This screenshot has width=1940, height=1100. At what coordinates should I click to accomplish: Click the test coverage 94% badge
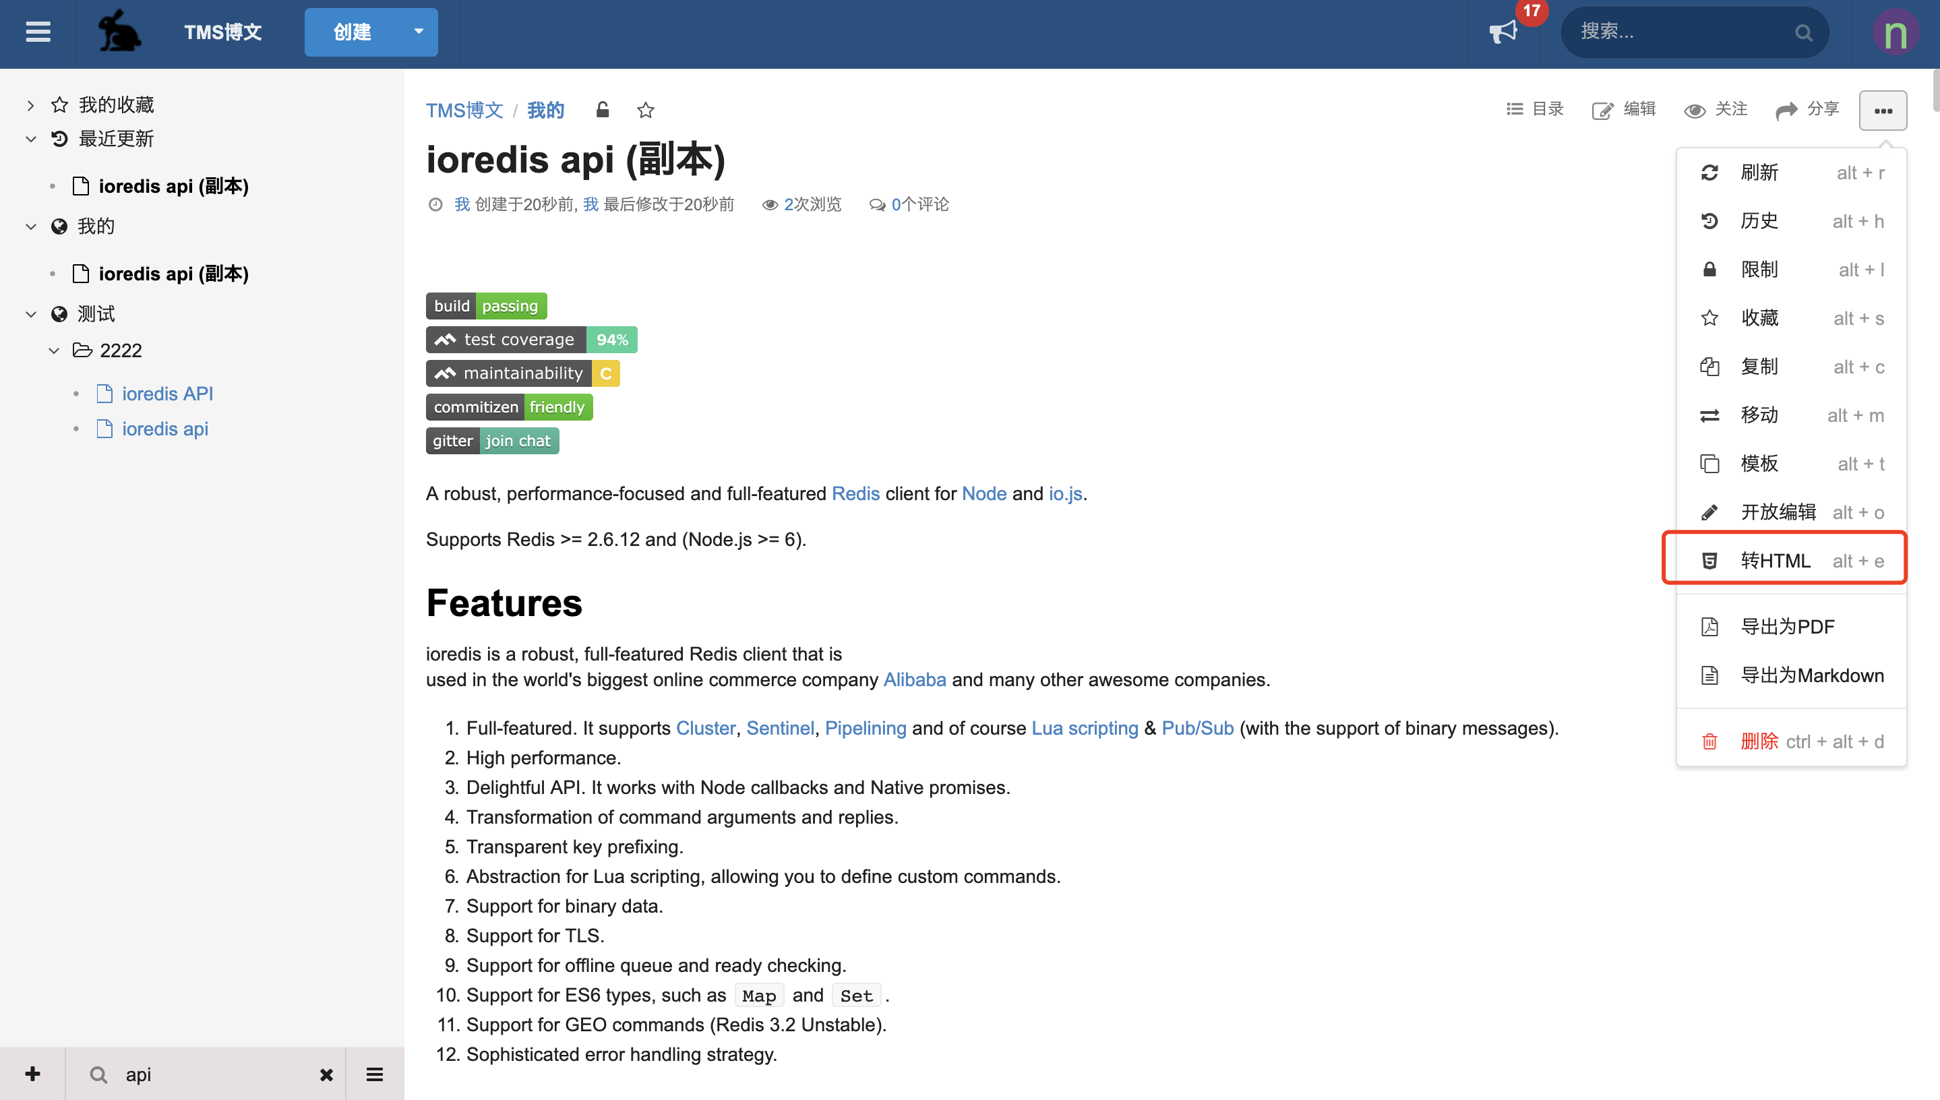(532, 340)
